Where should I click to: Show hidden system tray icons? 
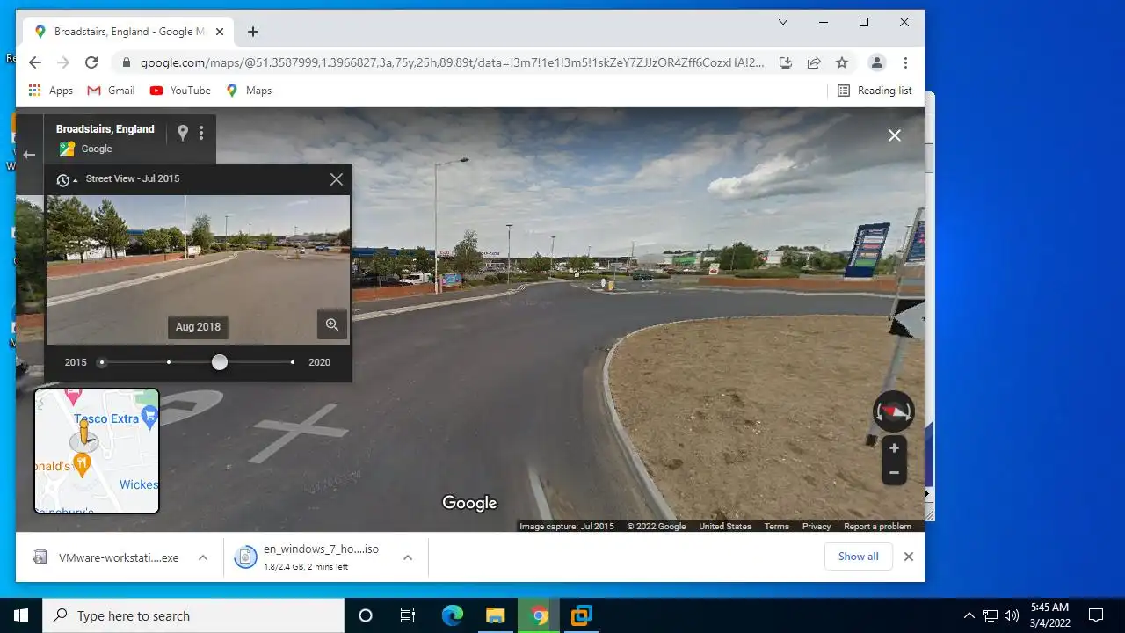click(969, 615)
